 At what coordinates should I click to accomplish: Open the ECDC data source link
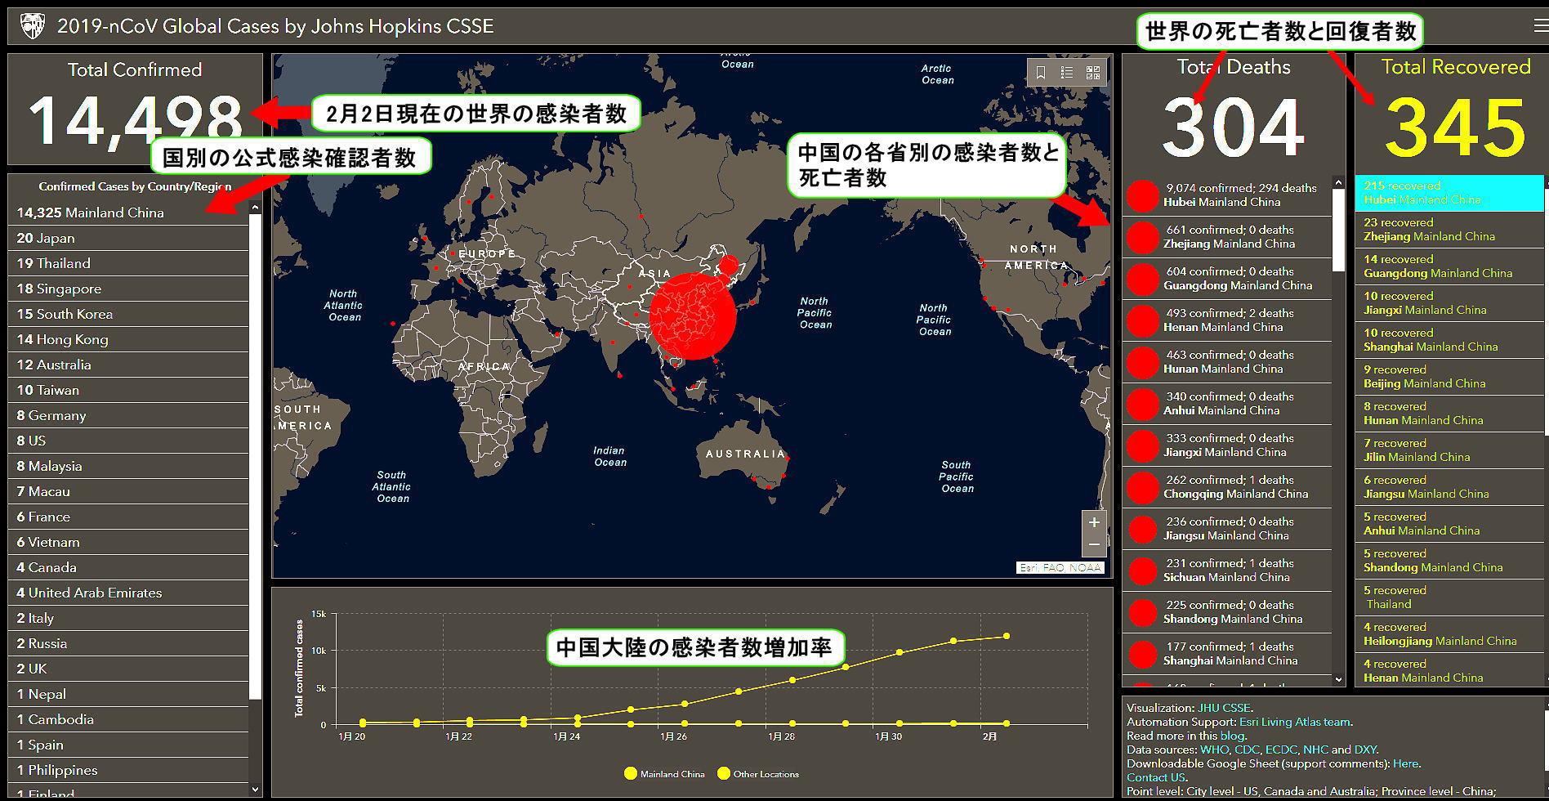click(x=1281, y=750)
